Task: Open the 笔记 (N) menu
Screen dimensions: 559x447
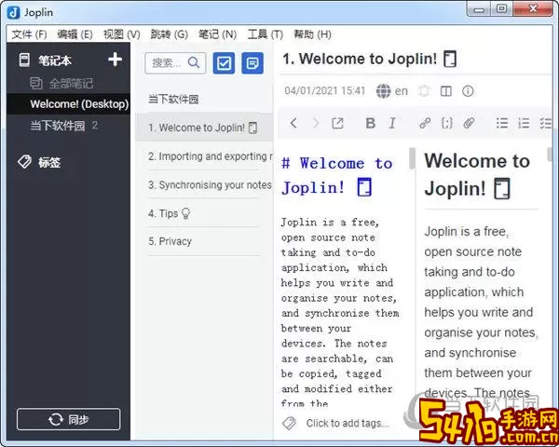Action: click(x=217, y=34)
